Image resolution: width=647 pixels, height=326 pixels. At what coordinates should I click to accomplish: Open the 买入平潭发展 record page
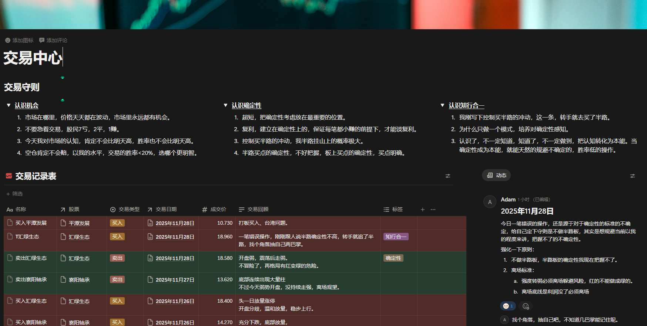(31, 223)
